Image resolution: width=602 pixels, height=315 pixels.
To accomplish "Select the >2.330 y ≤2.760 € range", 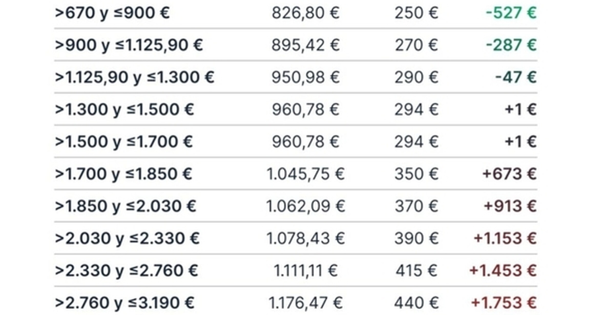I will (127, 271).
